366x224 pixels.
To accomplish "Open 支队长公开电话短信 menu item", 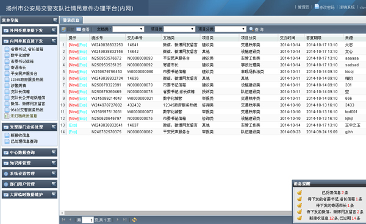I will click(28, 97).
